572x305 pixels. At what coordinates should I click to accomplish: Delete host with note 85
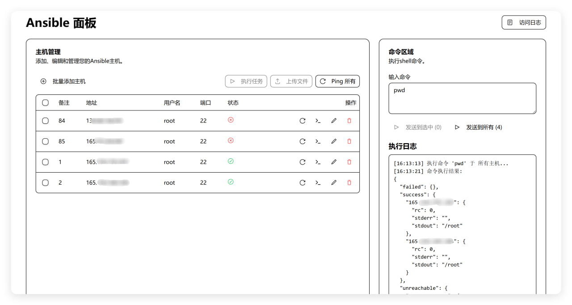click(x=349, y=141)
